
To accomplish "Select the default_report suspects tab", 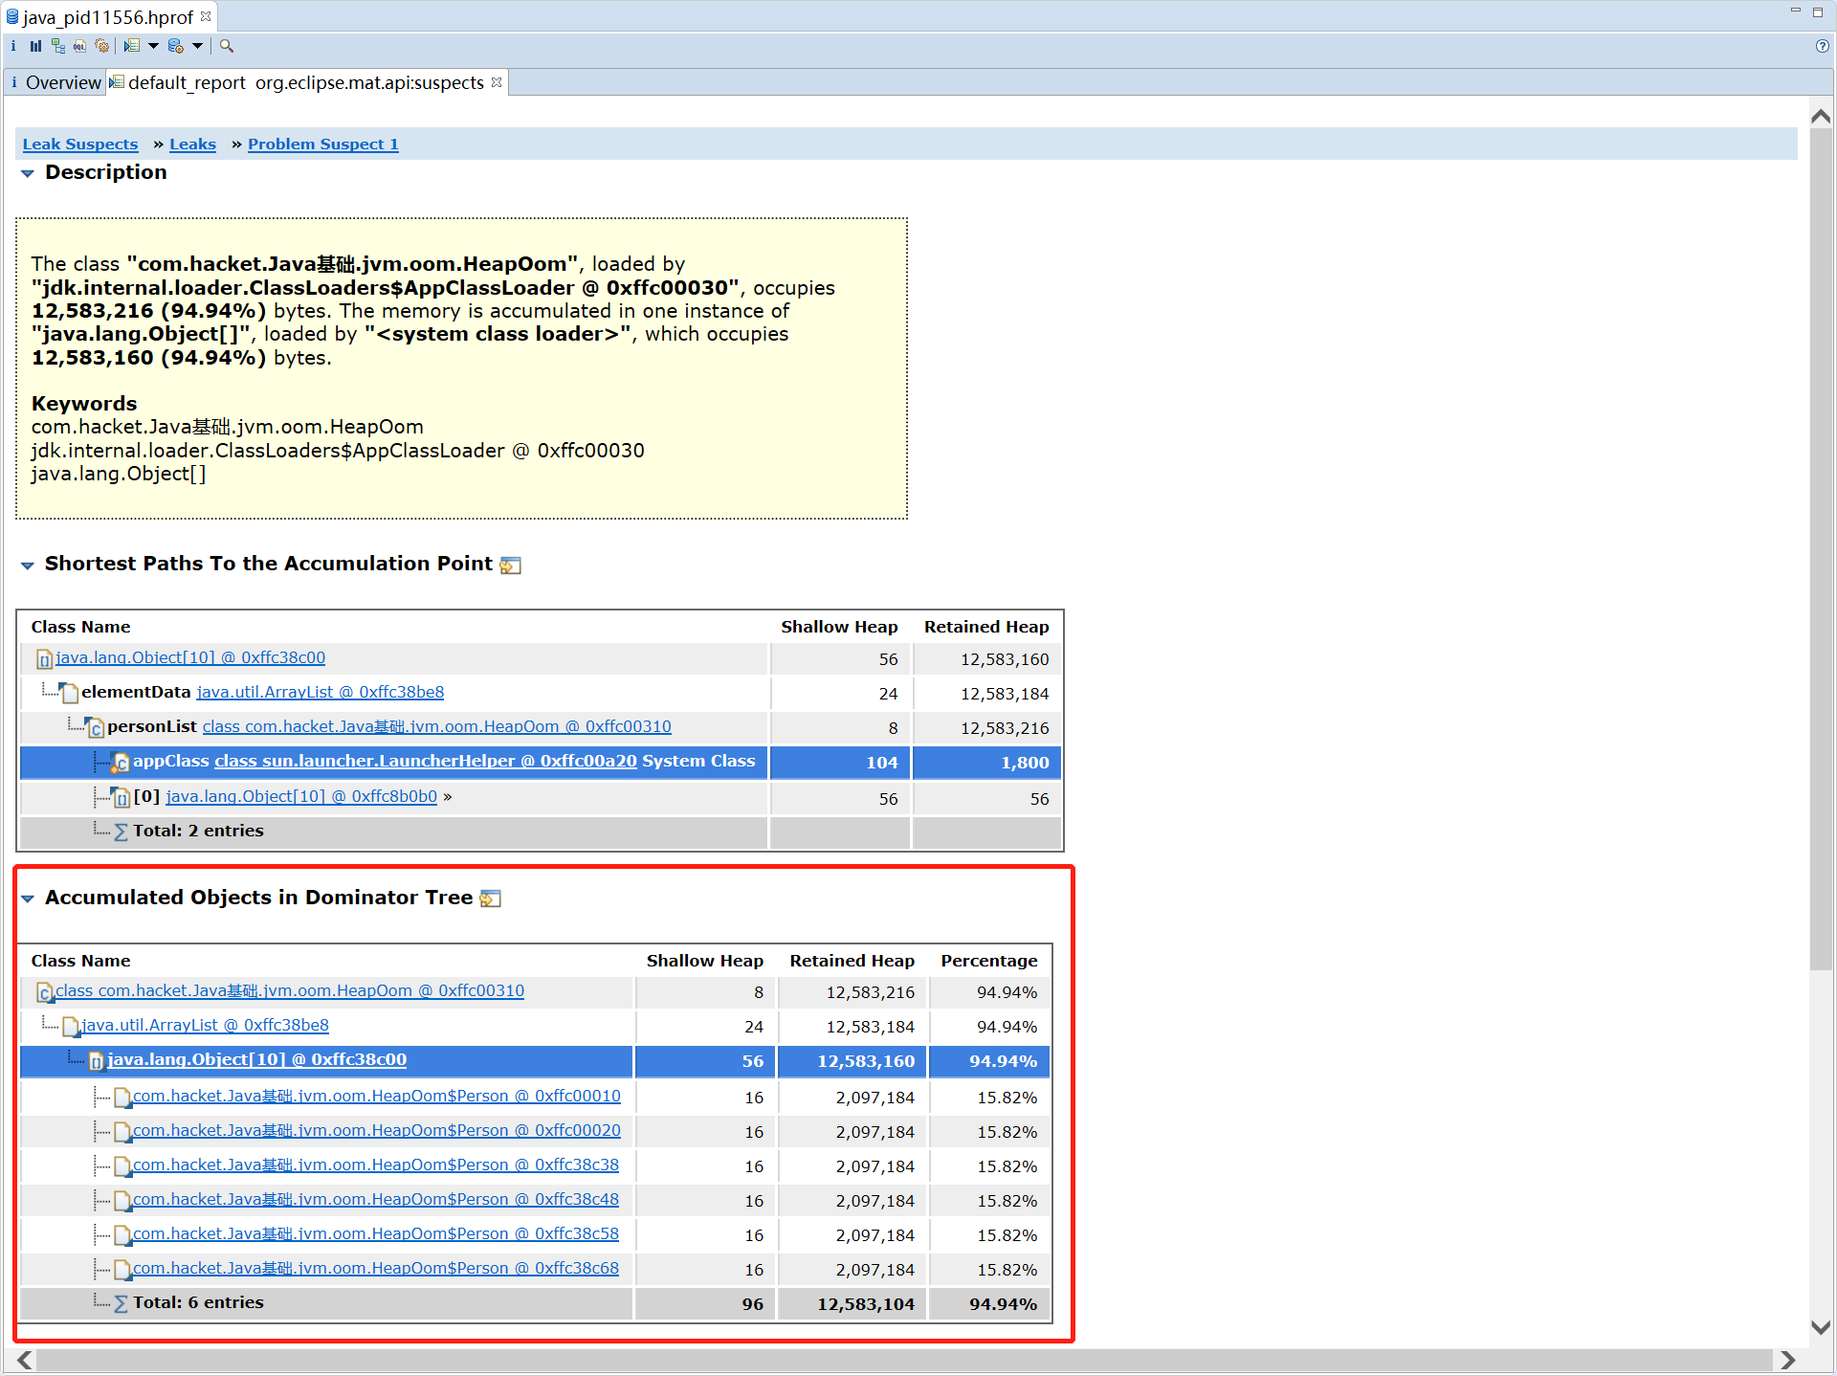I will [305, 82].
